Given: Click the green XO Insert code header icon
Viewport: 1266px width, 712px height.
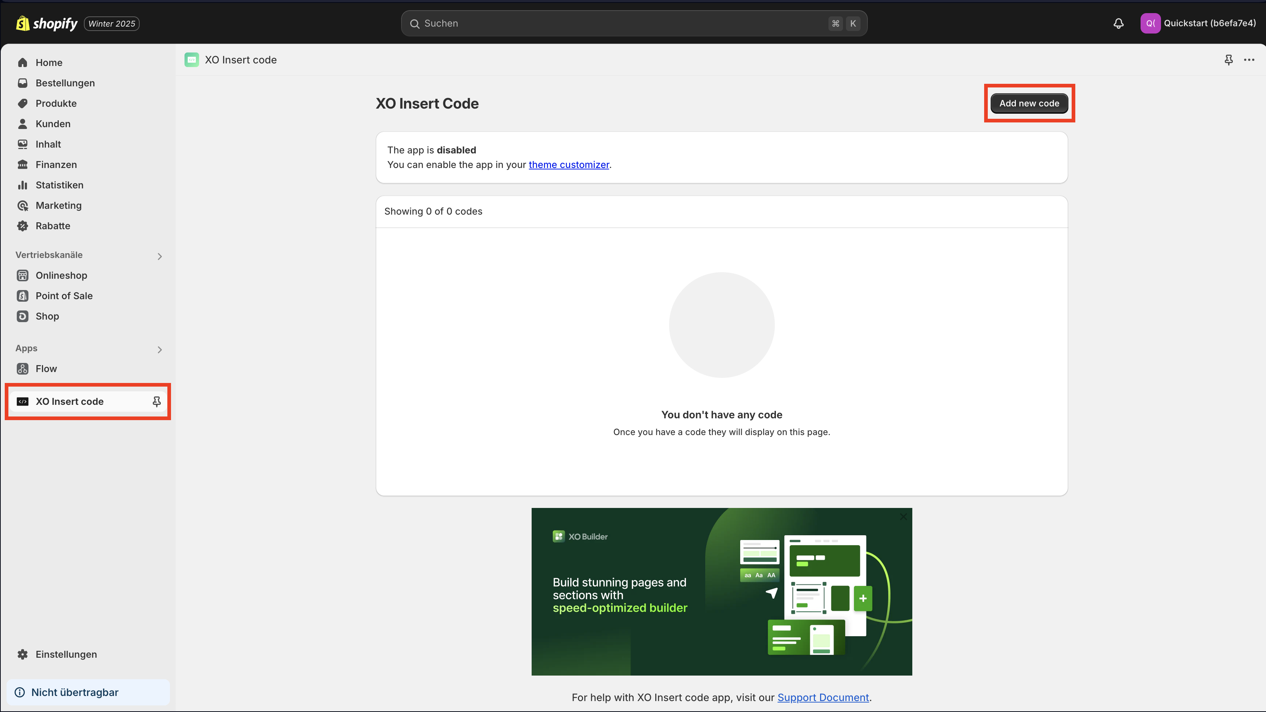Looking at the screenshot, I should point(192,60).
